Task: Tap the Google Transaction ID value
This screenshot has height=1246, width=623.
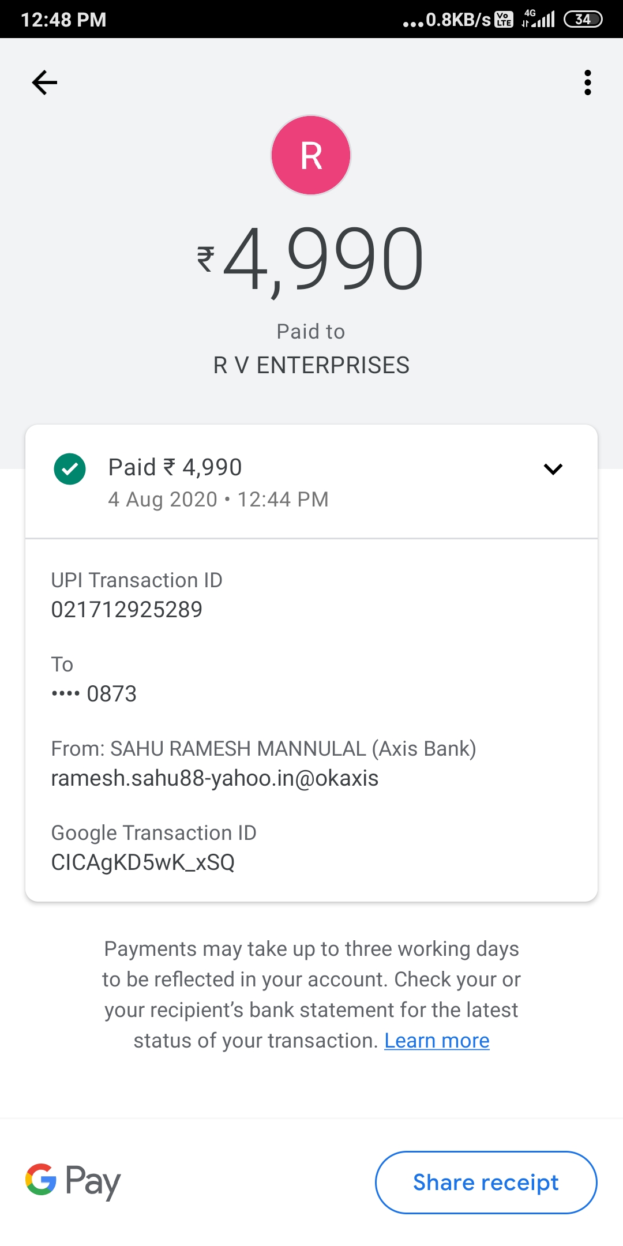Action: point(143,862)
